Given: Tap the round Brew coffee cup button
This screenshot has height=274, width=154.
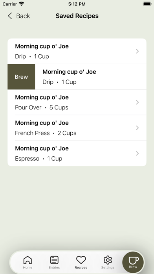Looking at the screenshot, I should tap(133, 262).
